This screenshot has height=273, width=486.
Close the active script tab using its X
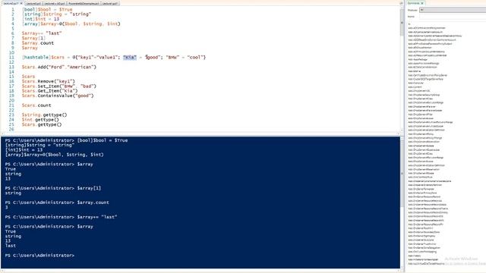click(21, 3)
